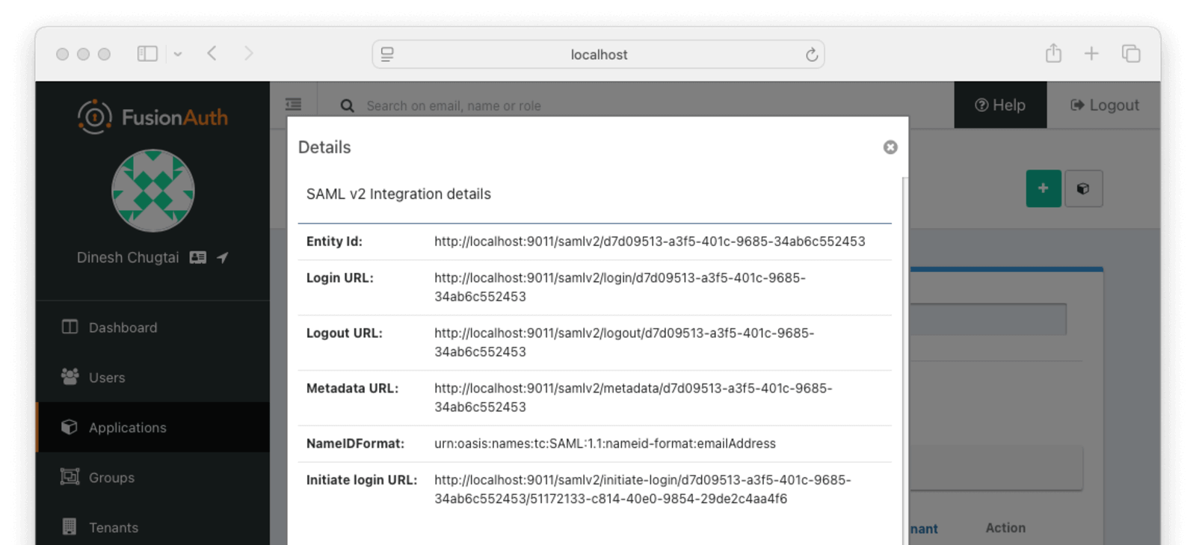The width and height of the screenshot is (1196, 545).
Task: Click the user avatar image
Action: (153, 191)
